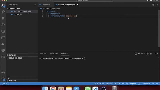Select the zsh terminal shell label
Screen dimensions: 160x90
[137, 54]
